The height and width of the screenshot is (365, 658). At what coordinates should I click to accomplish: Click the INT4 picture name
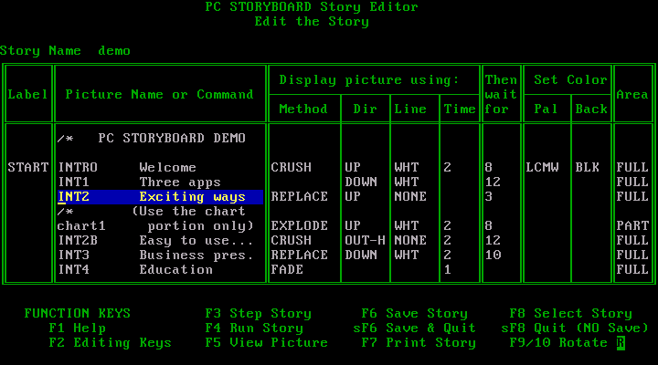tap(73, 269)
